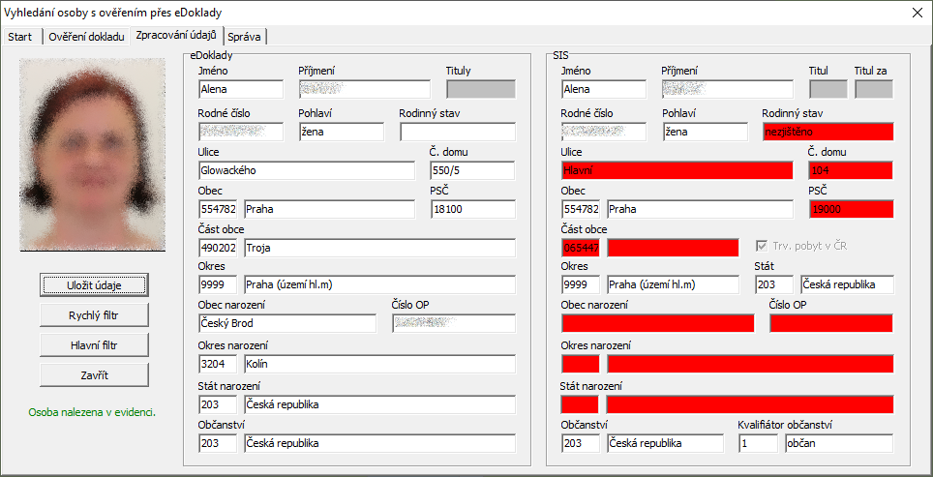The height and width of the screenshot is (477, 933).
Task: Select the eDoklady Ulice field Glowackého
Action: [306, 170]
